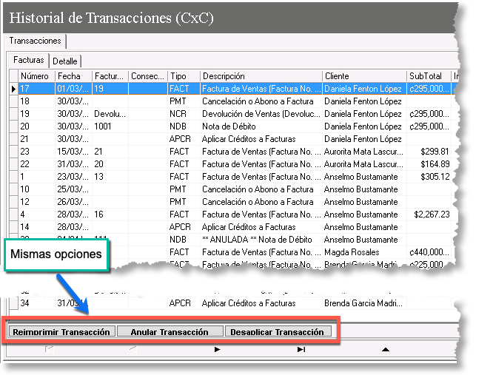The height and width of the screenshot is (375, 493).
Task: Sort by the Factur... column header
Action: [x=110, y=76]
